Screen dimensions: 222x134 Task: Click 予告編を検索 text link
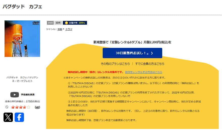[x=28, y=95]
